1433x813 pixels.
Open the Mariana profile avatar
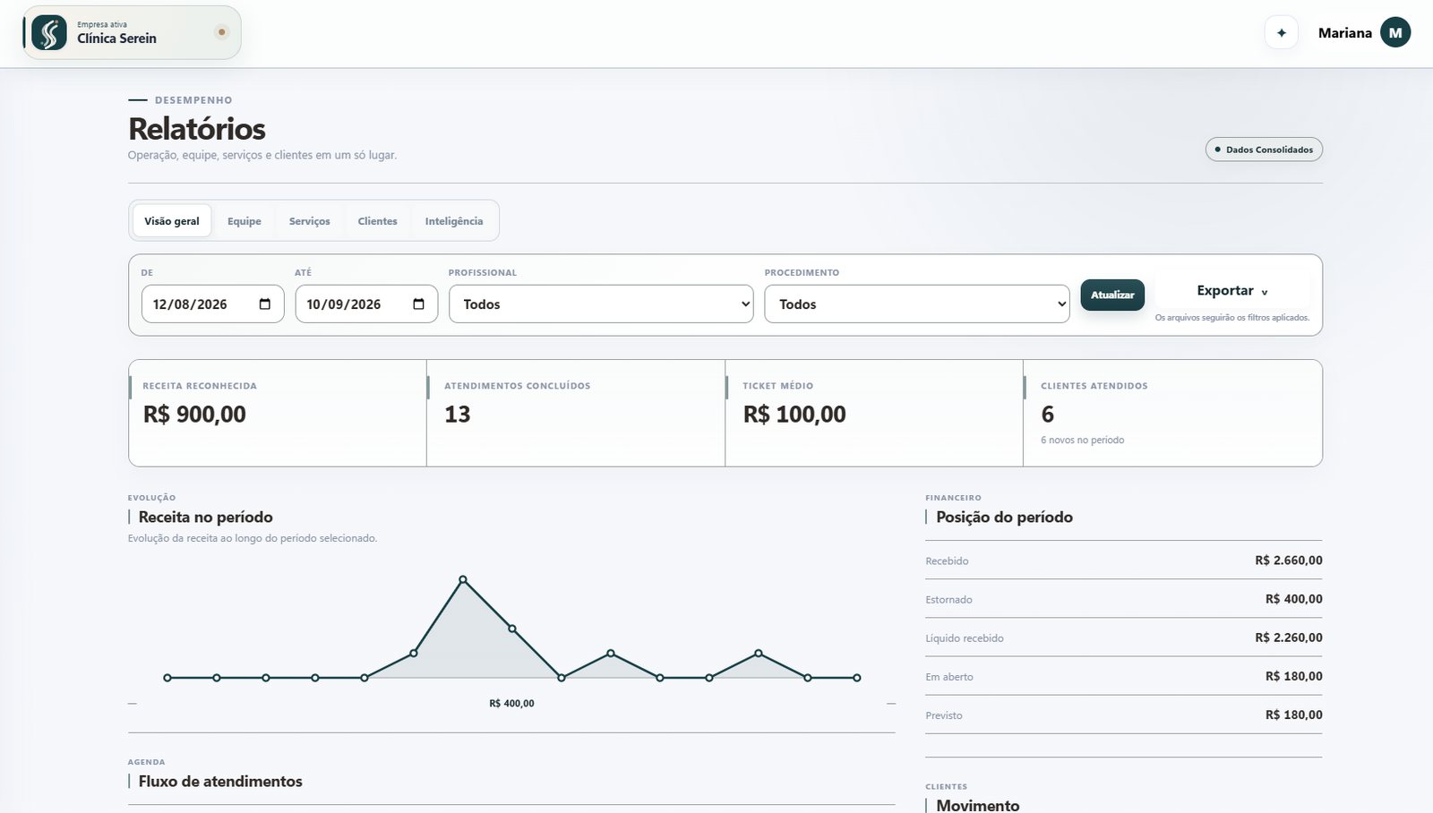[1395, 32]
